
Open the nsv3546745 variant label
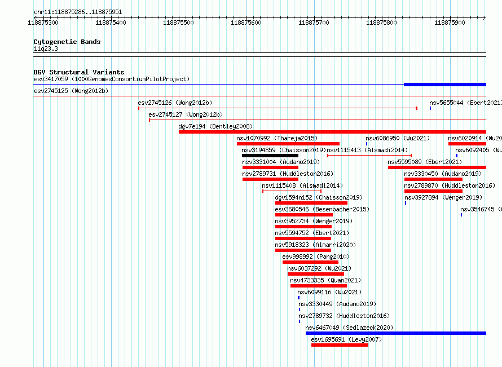click(x=481, y=209)
